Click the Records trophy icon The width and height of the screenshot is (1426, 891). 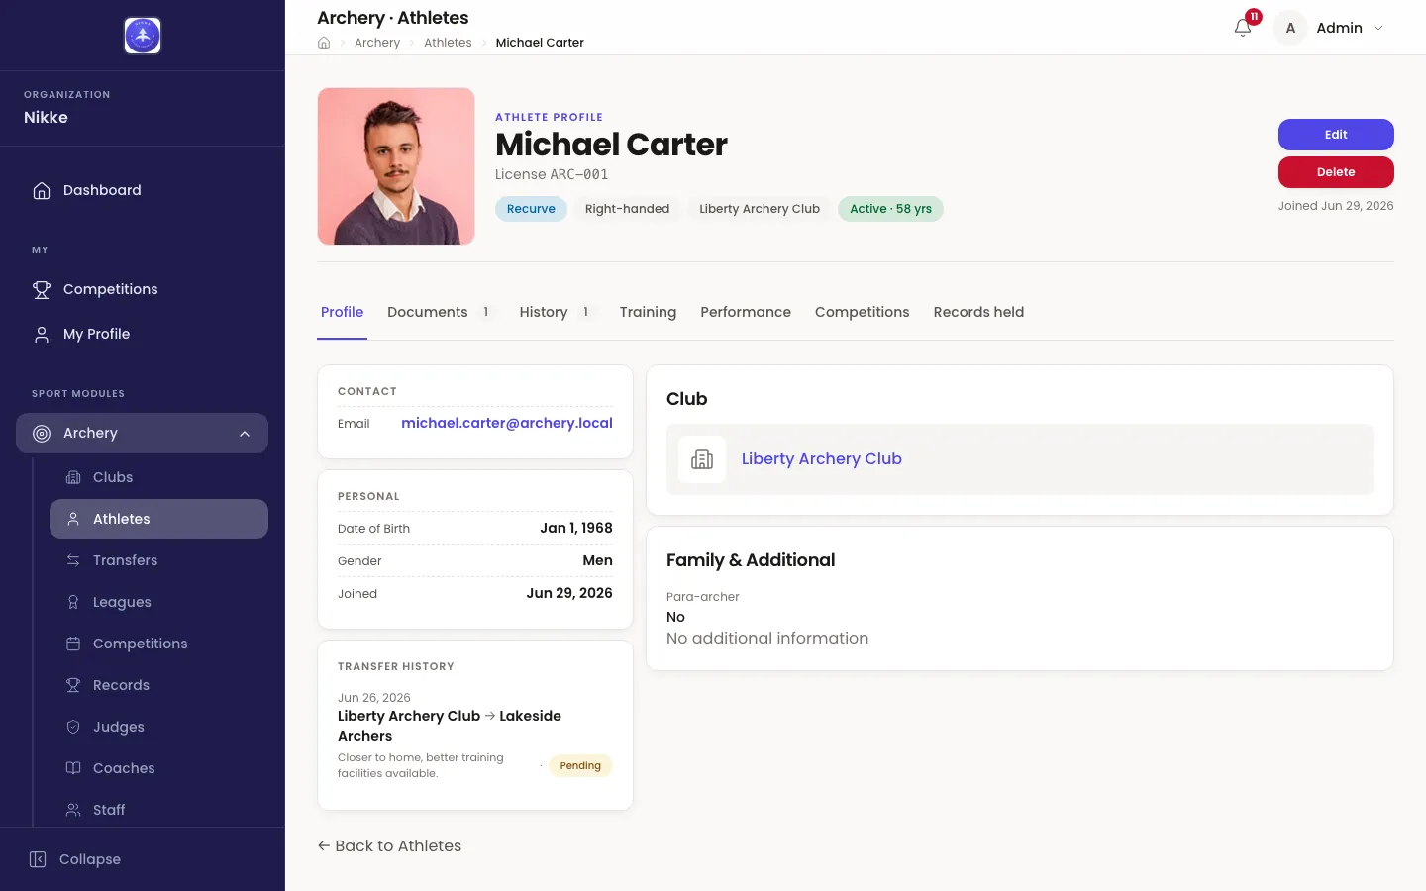point(73,685)
